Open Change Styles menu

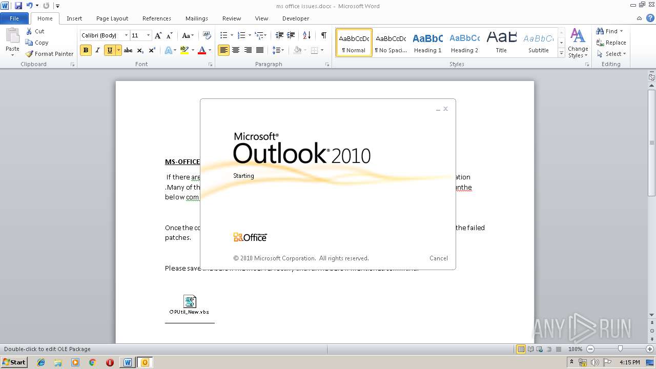click(x=578, y=43)
